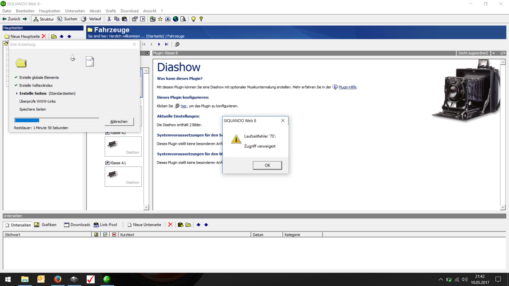Screen dimensions: 509x286
Task: Click the wrench configure icon above plugin
Action: click(x=177, y=44)
